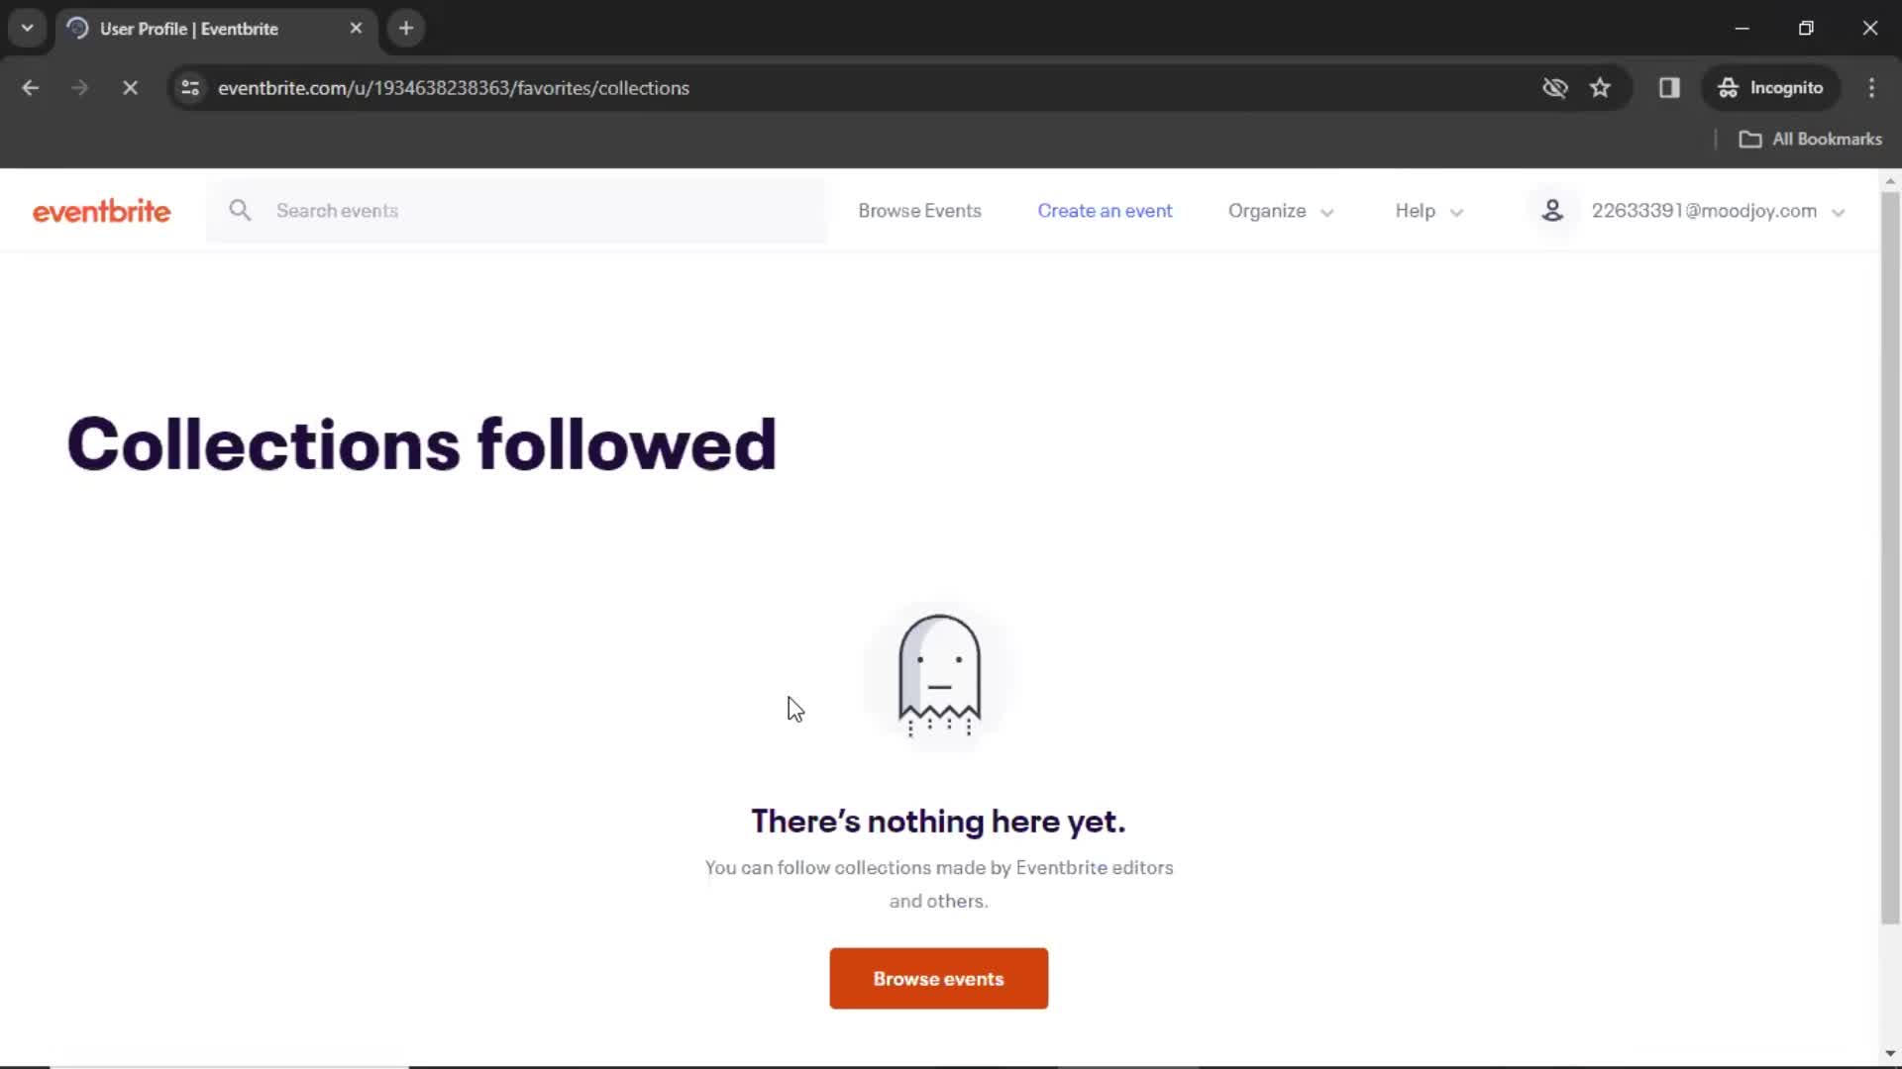Bookmark this page with the star

(1600, 88)
